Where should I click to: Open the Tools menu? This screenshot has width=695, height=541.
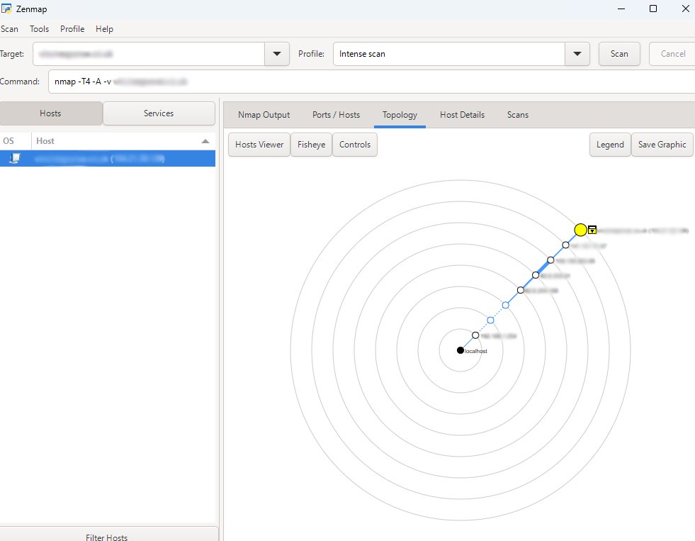click(x=39, y=29)
